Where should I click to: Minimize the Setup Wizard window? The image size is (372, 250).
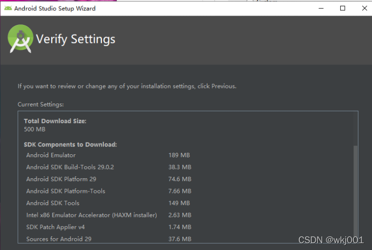coord(321,8)
